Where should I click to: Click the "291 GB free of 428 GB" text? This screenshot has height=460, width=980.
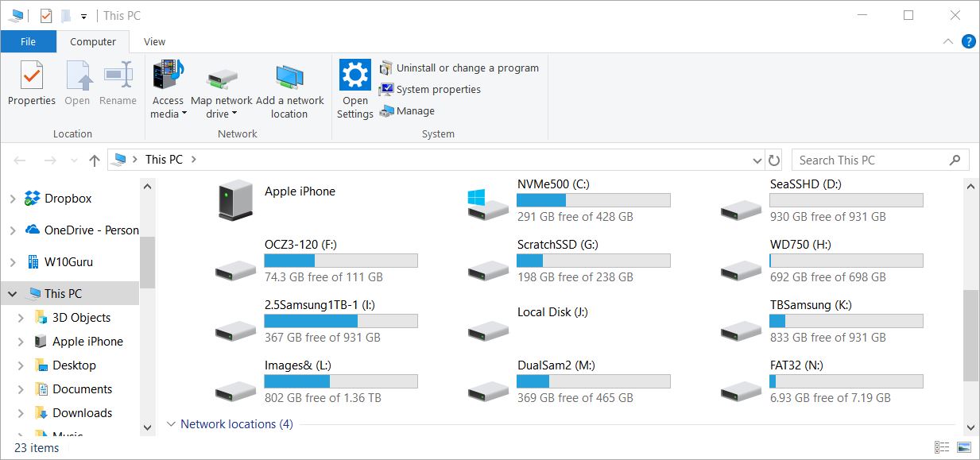pos(575,217)
